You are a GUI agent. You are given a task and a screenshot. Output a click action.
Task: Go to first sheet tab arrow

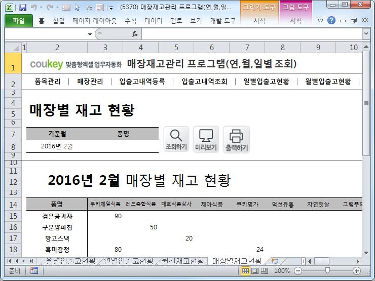(x=9, y=261)
